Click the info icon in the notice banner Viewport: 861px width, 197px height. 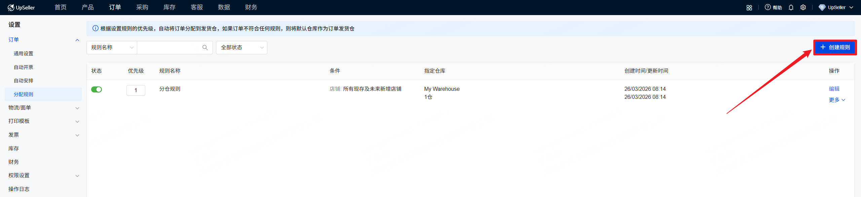95,28
